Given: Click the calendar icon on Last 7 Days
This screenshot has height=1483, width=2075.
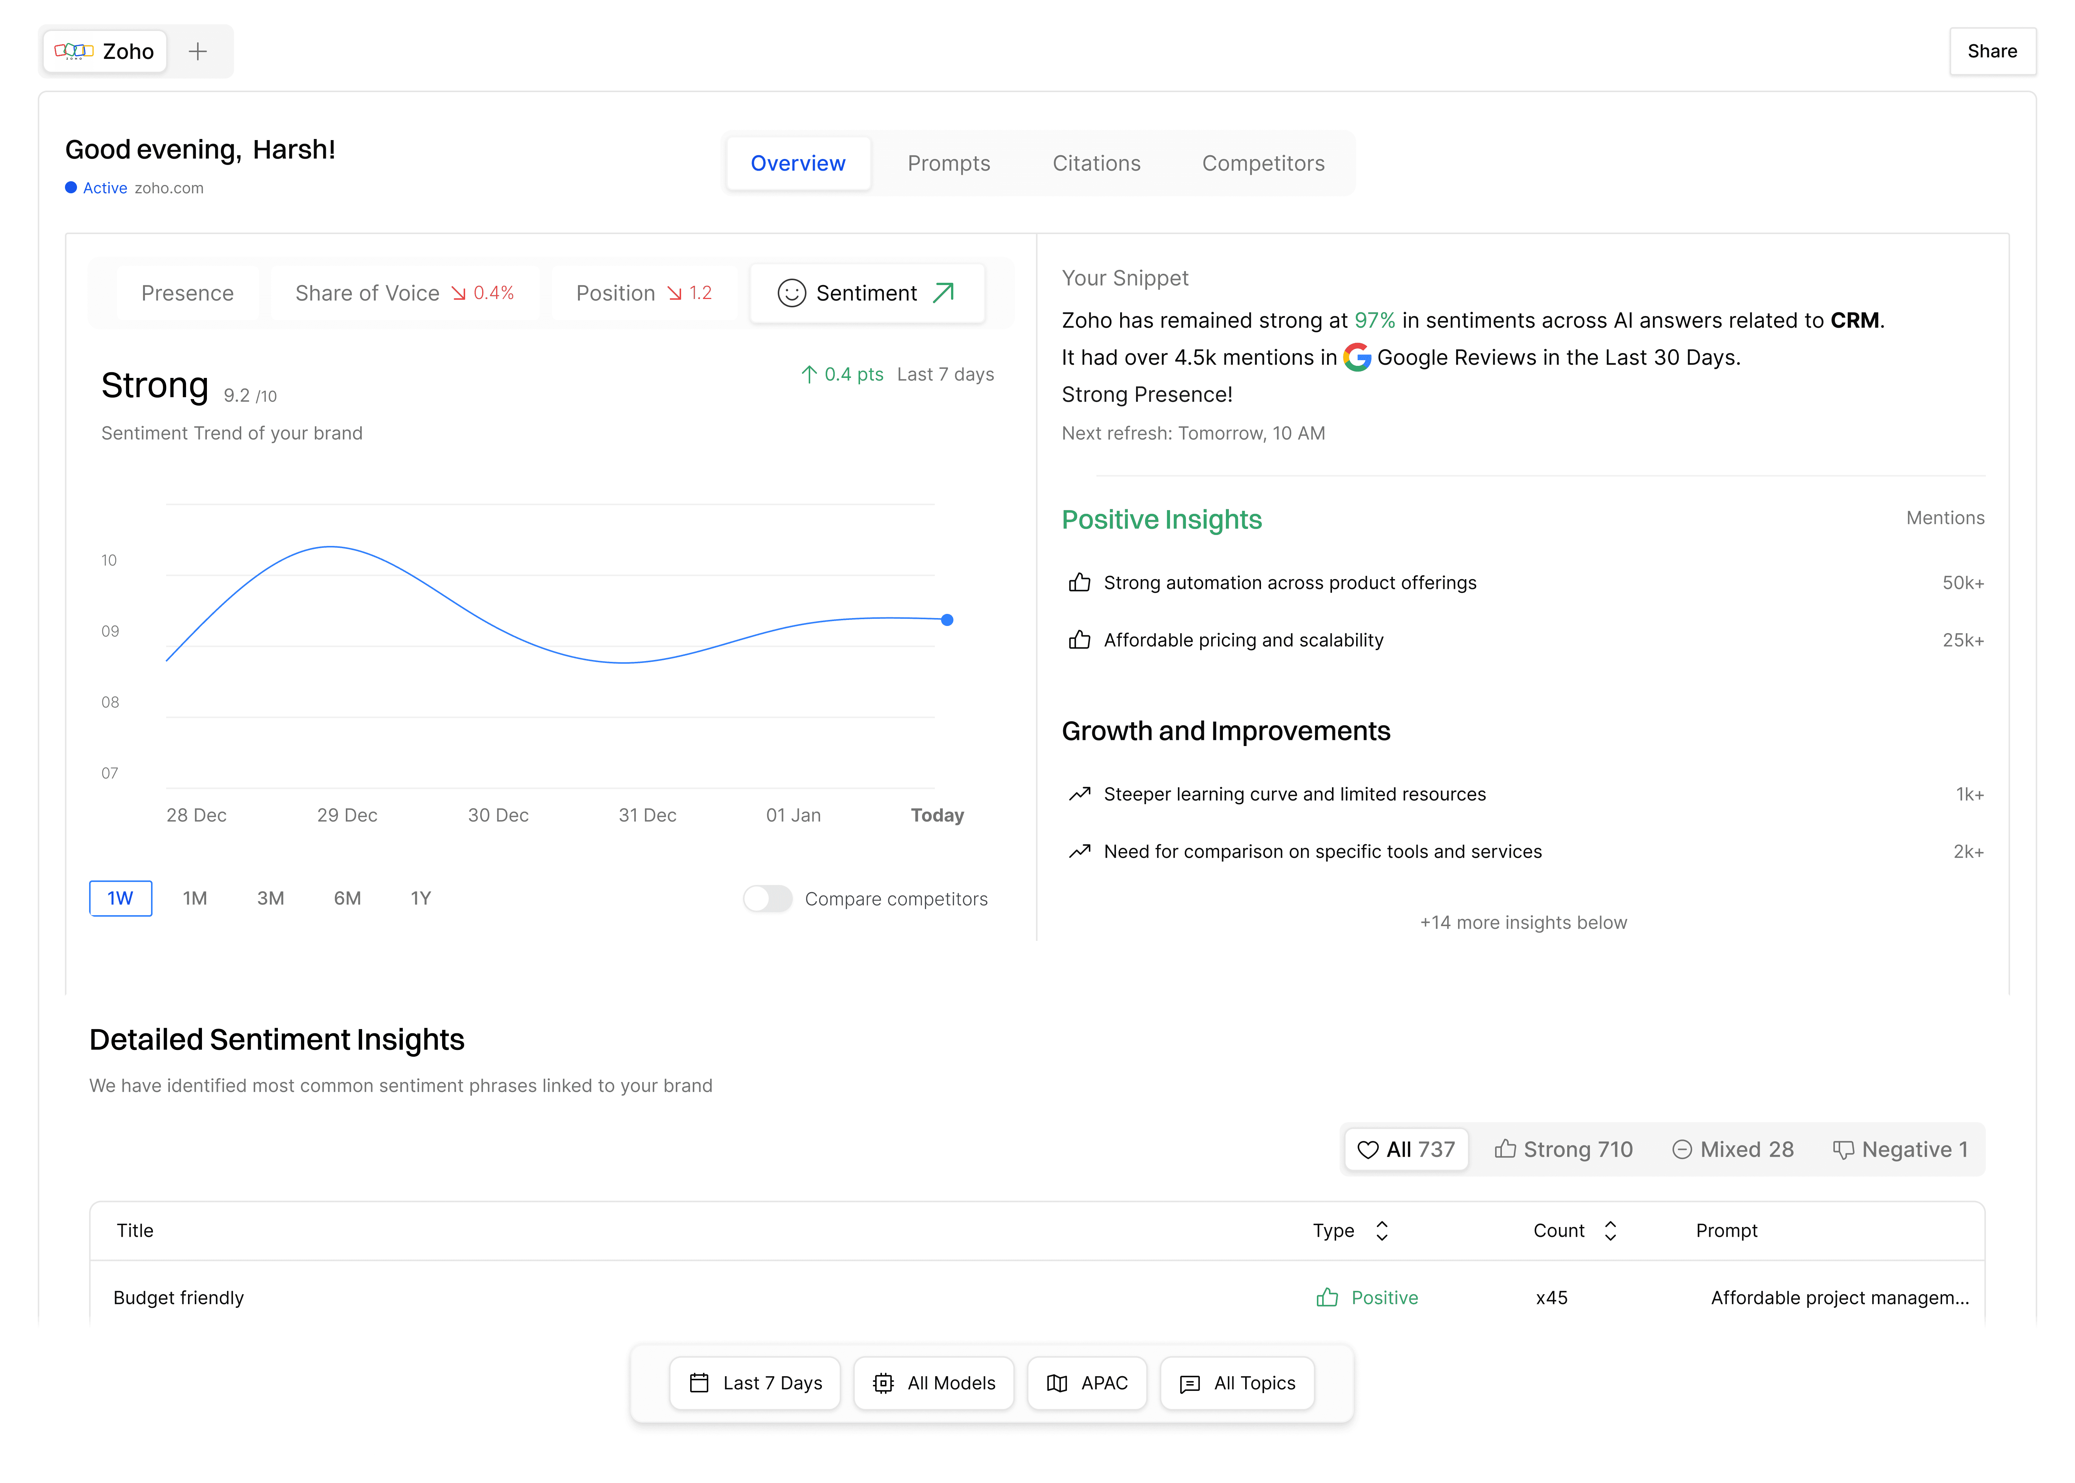Looking at the screenshot, I should point(699,1383).
